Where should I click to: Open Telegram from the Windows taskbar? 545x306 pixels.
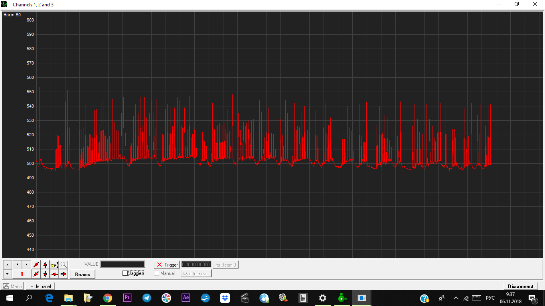(x=147, y=298)
